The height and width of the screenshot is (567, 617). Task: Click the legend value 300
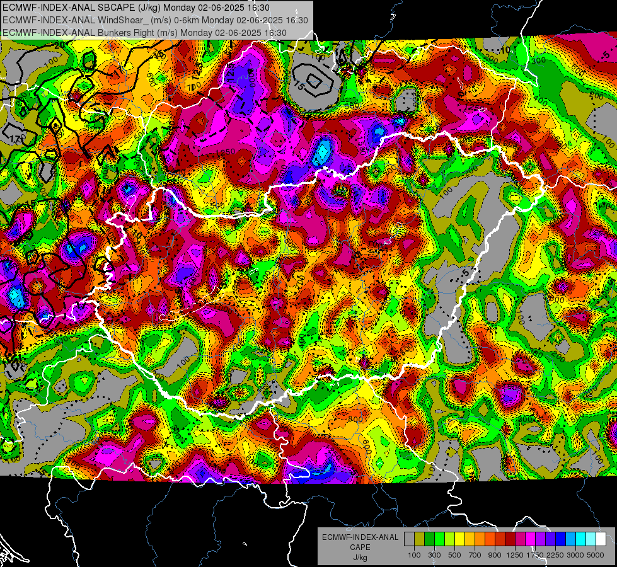pyautogui.click(x=434, y=555)
